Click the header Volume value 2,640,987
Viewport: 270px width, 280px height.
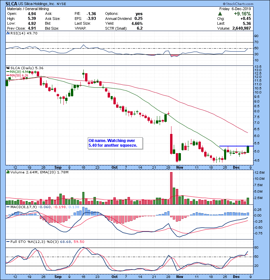pos(242,28)
